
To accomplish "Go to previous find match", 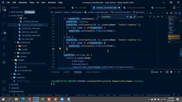I will [150, 17].
